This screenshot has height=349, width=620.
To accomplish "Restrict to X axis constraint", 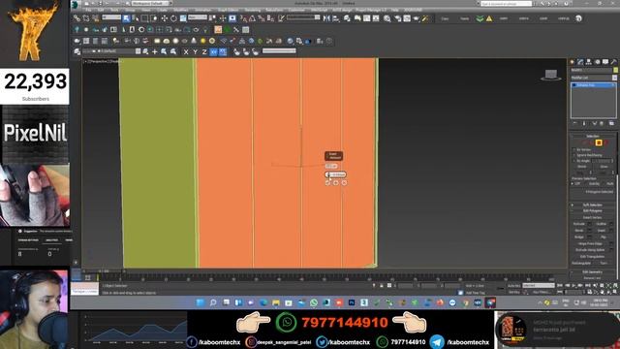I will pyautogui.click(x=186, y=51).
